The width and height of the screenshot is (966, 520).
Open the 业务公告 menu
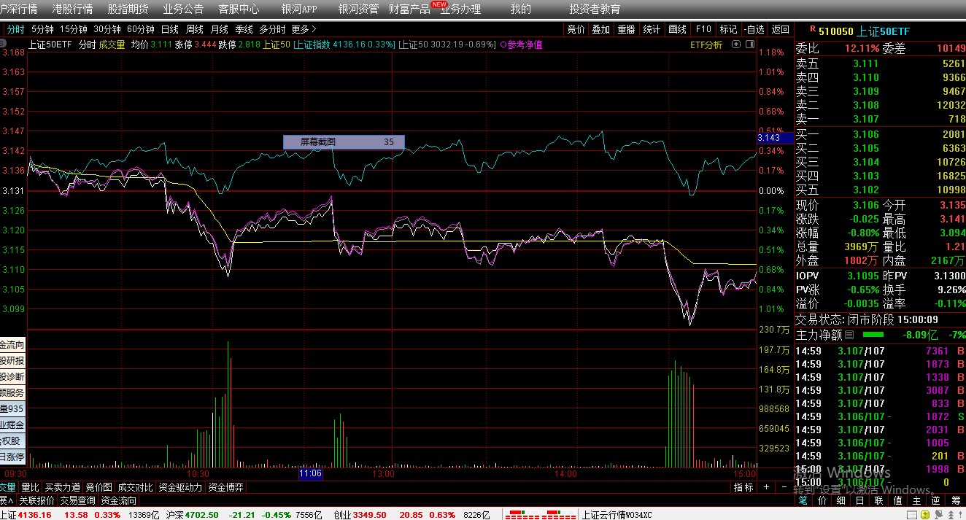[x=183, y=9]
